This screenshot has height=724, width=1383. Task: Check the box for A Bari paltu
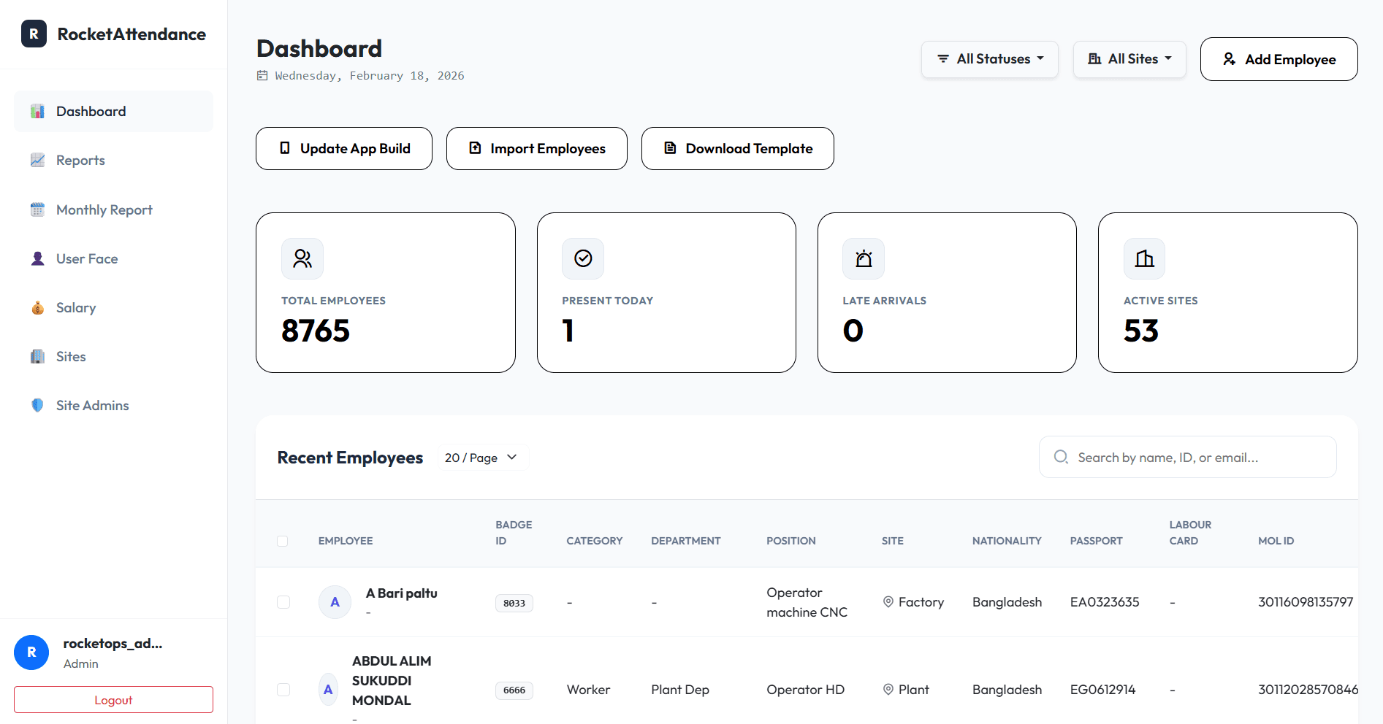pyautogui.click(x=283, y=602)
